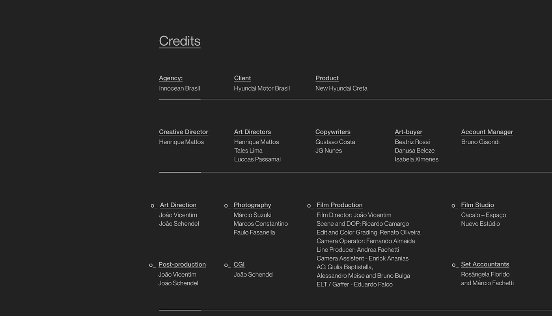Select the Art Directors heading
The height and width of the screenshot is (316, 552).
coord(252,132)
